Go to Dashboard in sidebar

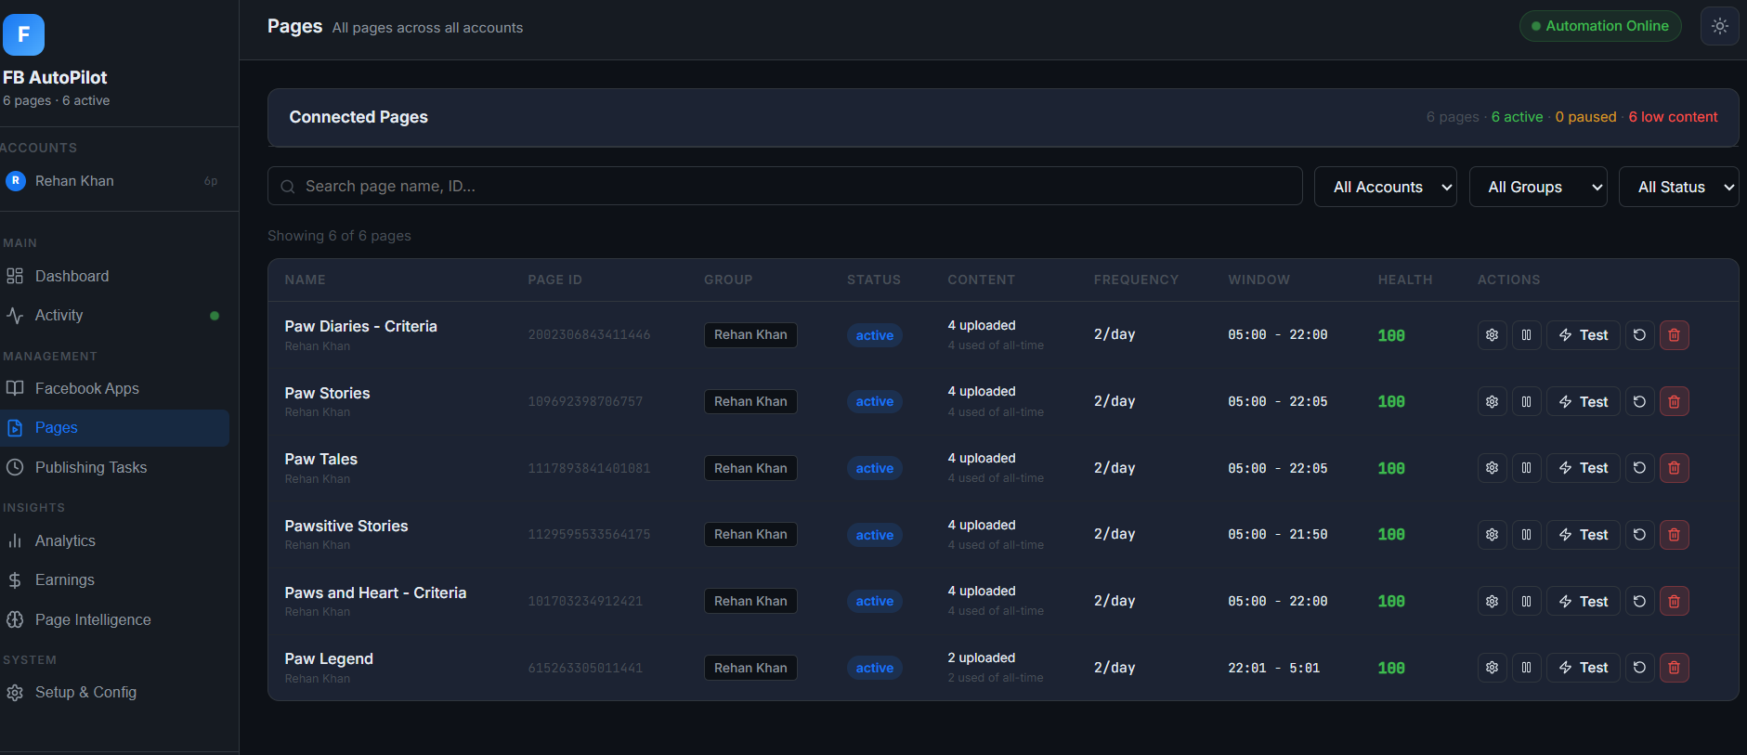point(114,276)
